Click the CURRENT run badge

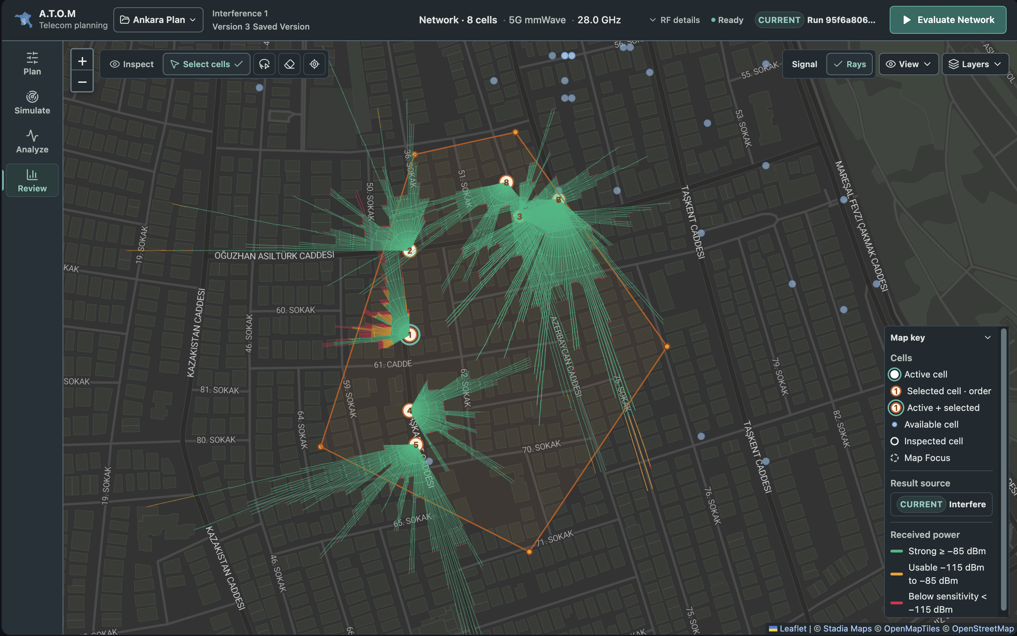pos(779,20)
